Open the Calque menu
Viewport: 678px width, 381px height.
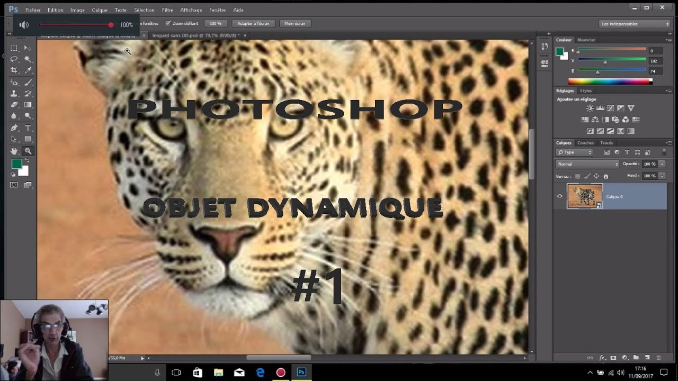[x=100, y=10]
